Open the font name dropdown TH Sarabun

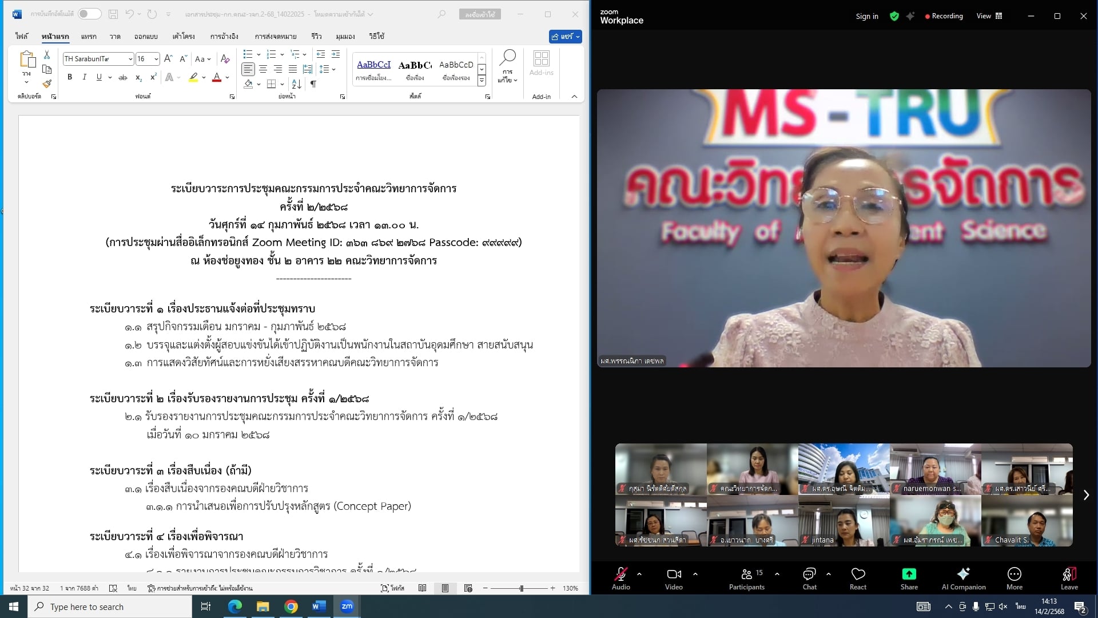pyautogui.click(x=130, y=59)
